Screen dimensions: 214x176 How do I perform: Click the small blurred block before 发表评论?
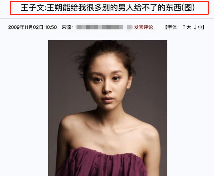click(x=130, y=27)
